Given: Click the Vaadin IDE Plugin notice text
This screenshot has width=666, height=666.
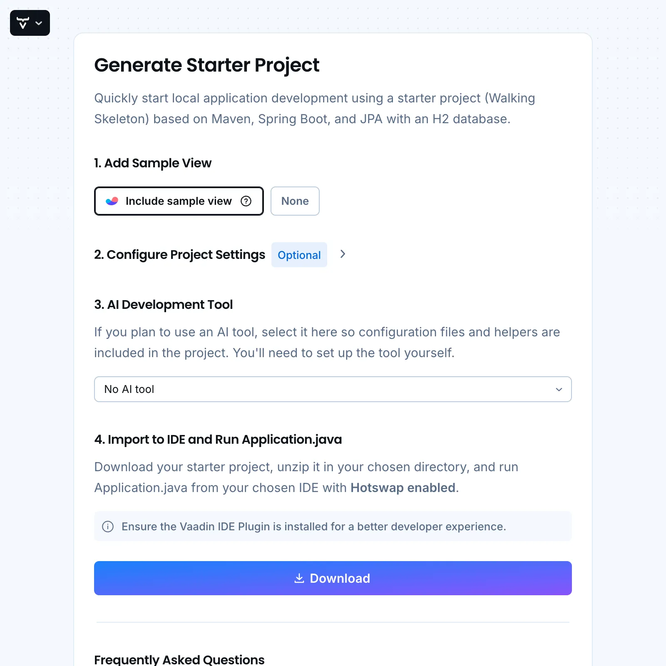Looking at the screenshot, I should pos(313,527).
